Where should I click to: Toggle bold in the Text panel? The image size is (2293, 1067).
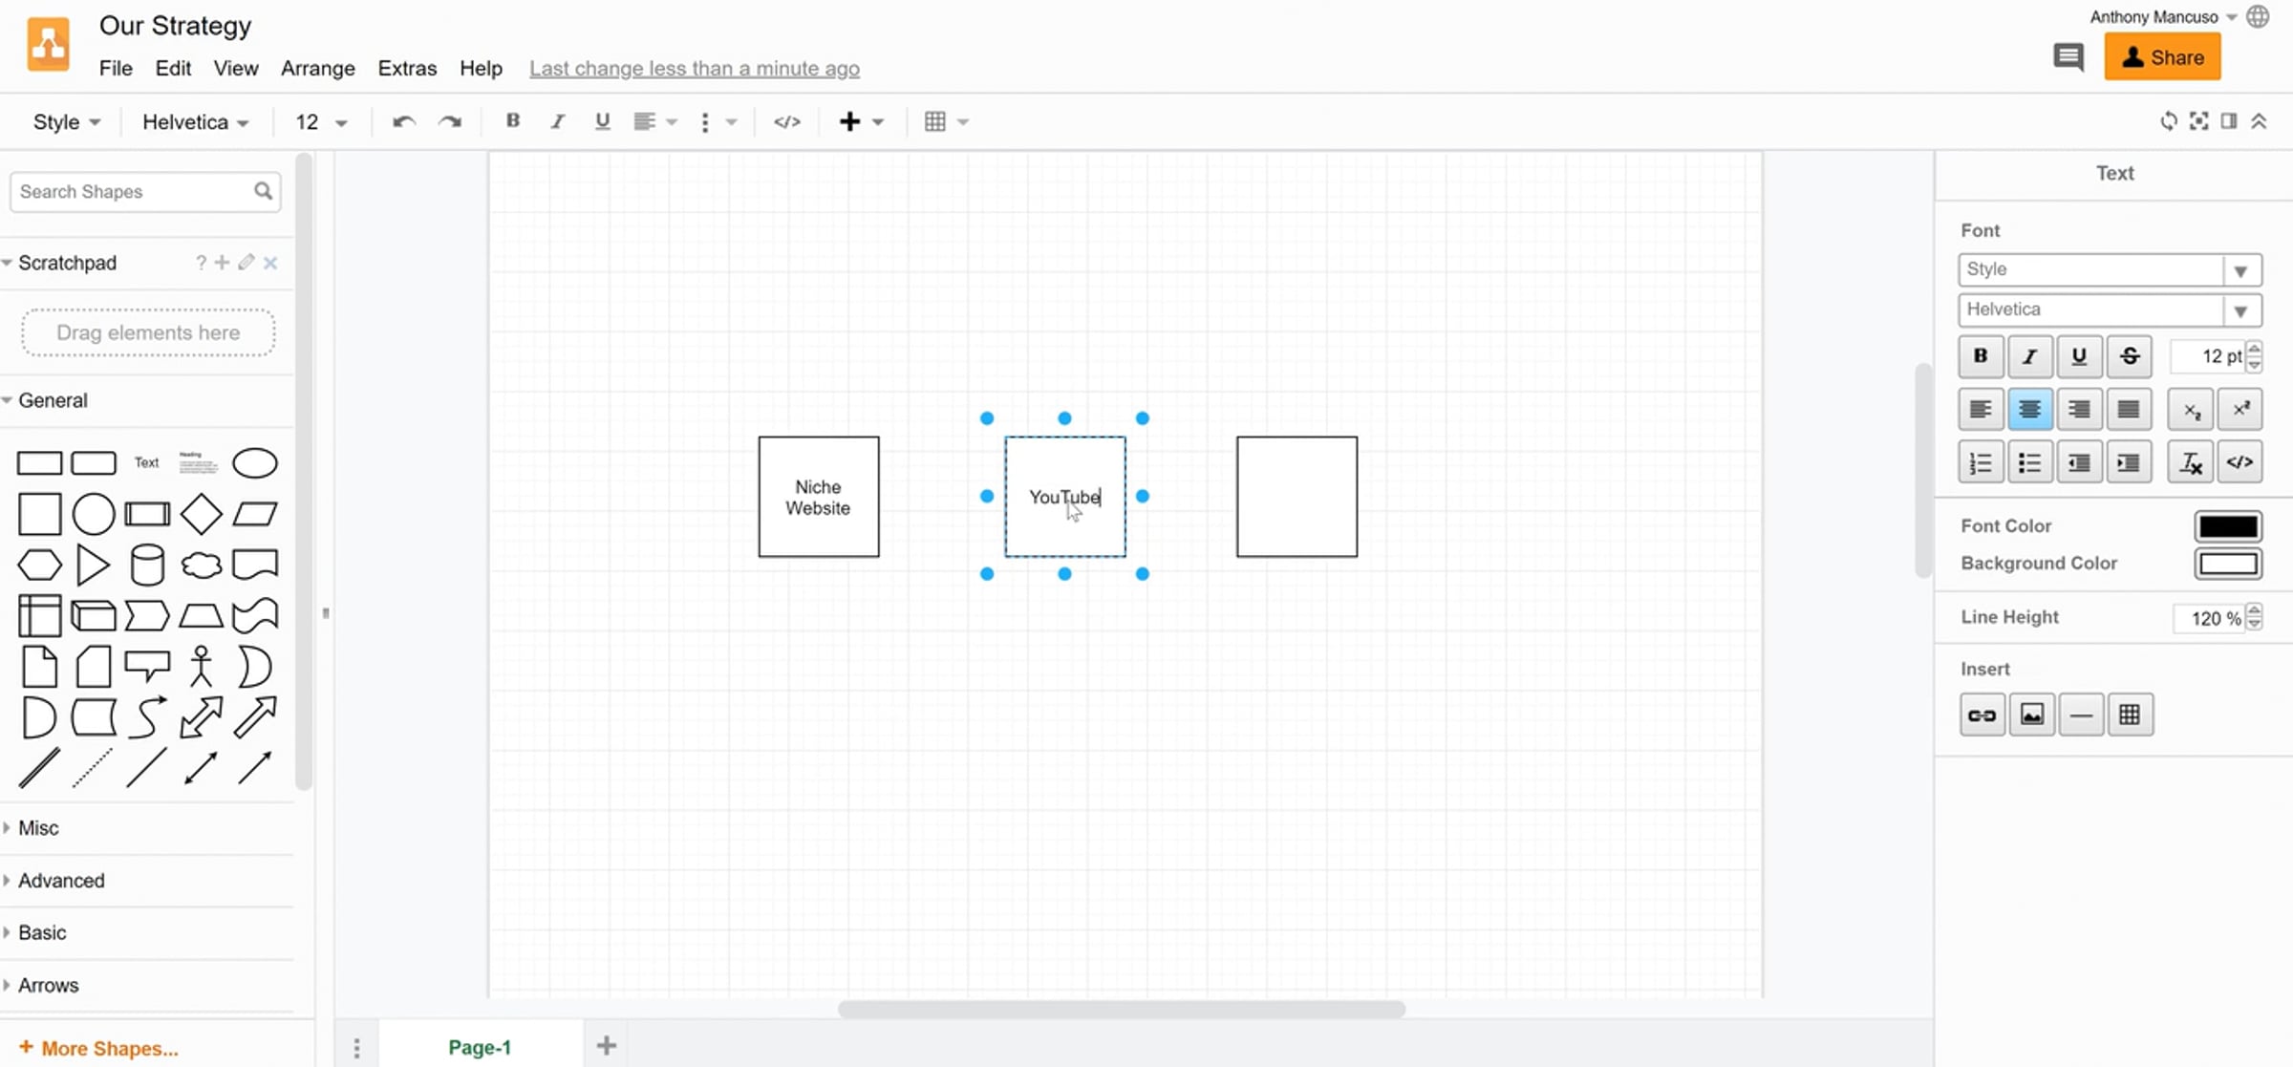pyautogui.click(x=1981, y=356)
